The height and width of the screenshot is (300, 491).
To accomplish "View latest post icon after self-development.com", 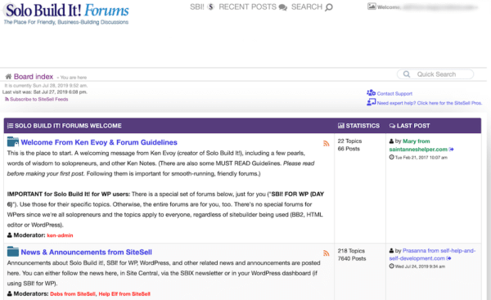I will point(448,258).
